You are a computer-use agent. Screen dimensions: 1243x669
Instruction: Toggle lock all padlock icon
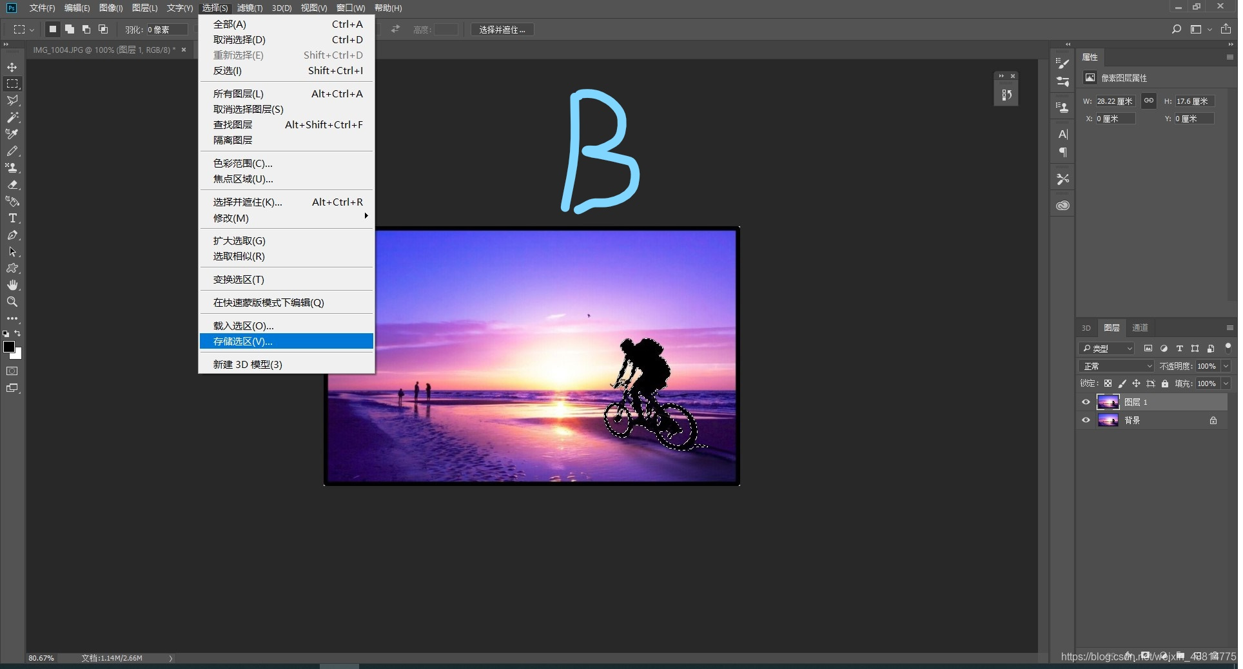(1164, 383)
